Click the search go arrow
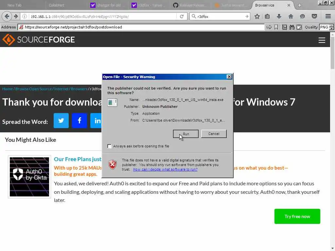Screen dimensions: 335x251 tap(247, 16)
